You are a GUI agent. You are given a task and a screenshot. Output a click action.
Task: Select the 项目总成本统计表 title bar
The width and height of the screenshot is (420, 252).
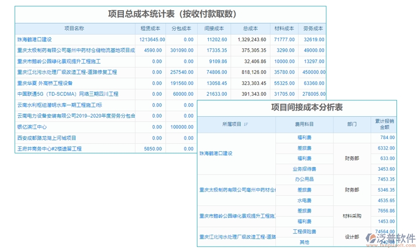click(x=170, y=13)
